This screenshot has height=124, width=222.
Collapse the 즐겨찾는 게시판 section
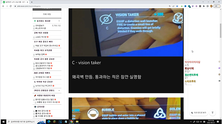(59, 21)
